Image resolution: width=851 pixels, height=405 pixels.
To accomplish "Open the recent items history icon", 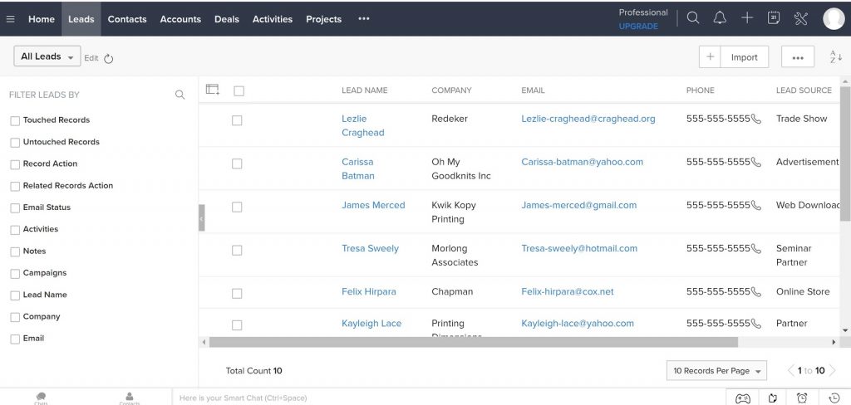I will tap(834, 398).
